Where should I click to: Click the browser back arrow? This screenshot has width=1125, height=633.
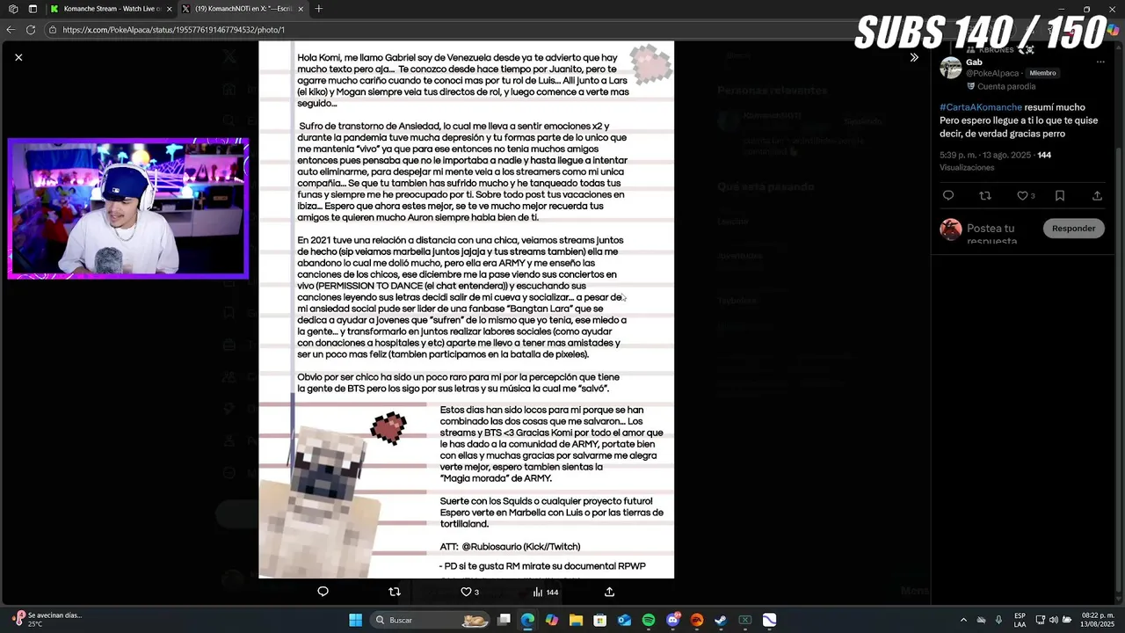(11, 29)
